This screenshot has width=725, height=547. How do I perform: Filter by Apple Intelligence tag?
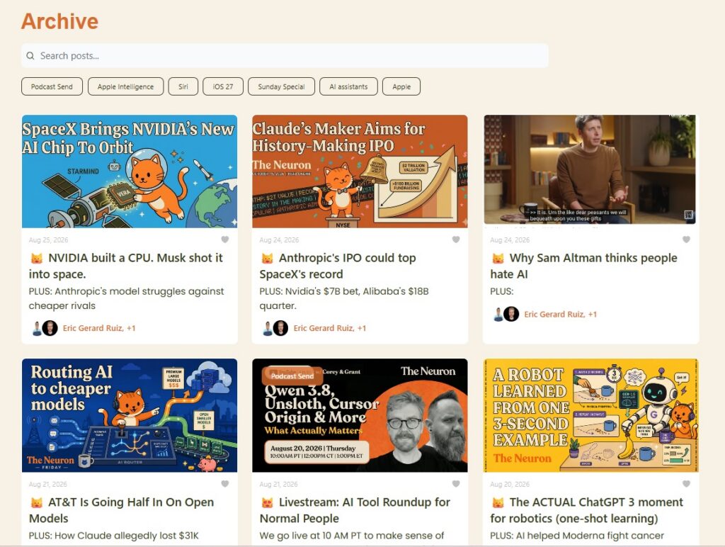pos(125,86)
